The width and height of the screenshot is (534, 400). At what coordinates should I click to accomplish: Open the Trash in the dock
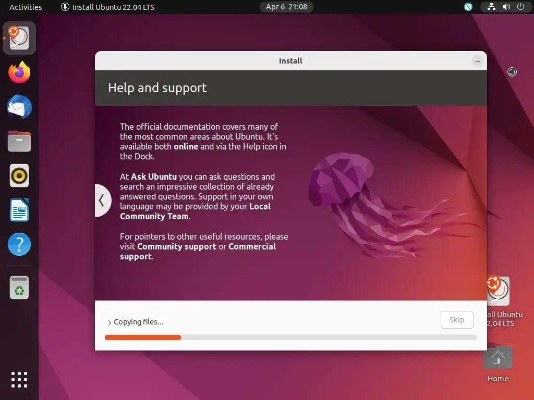19,287
